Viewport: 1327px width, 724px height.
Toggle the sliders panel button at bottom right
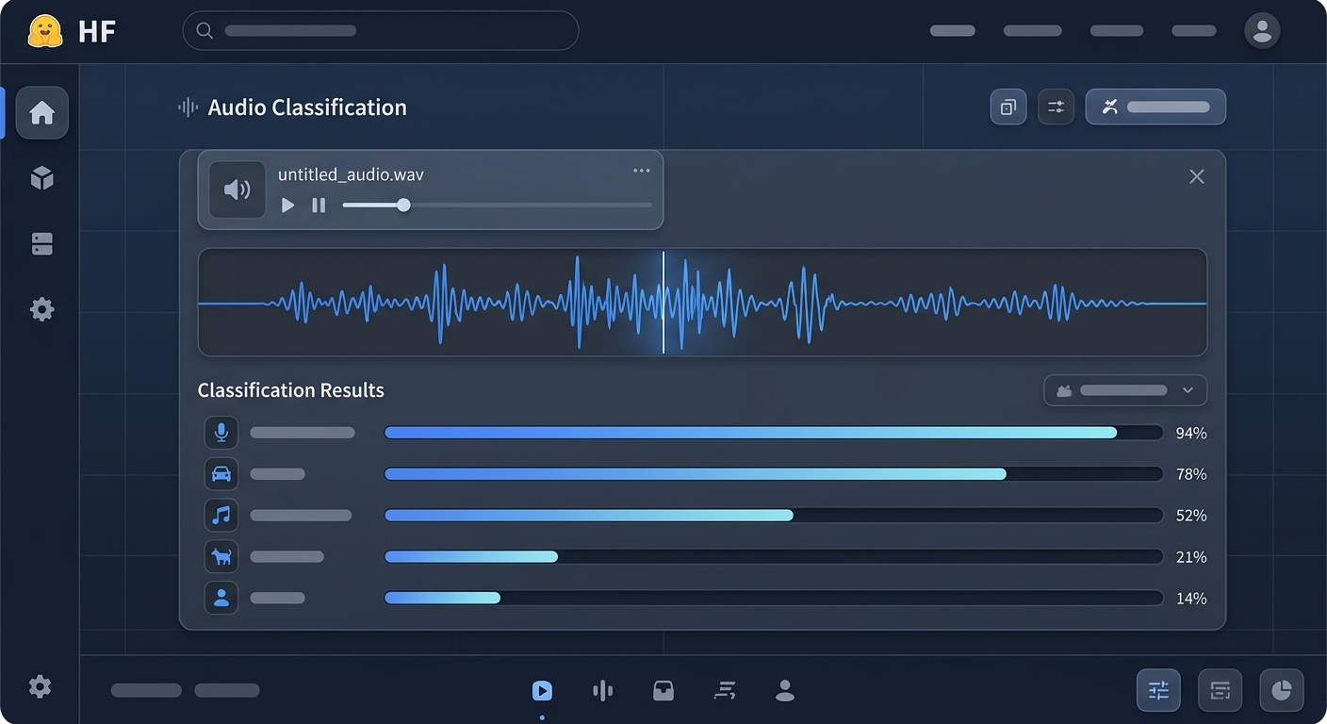click(1158, 691)
